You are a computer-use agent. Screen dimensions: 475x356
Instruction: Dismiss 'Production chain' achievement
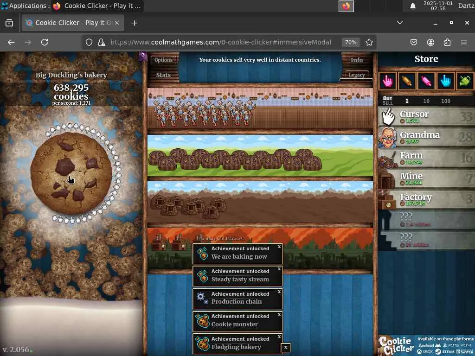click(279, 292)
